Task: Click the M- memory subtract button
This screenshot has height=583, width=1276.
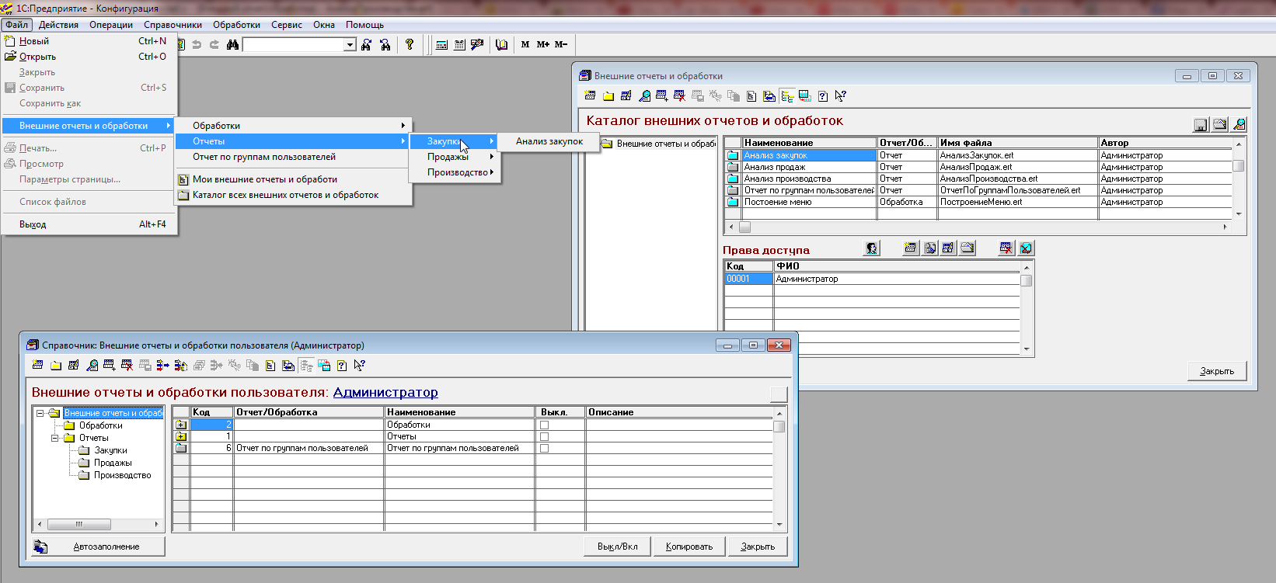Action: 560,44
